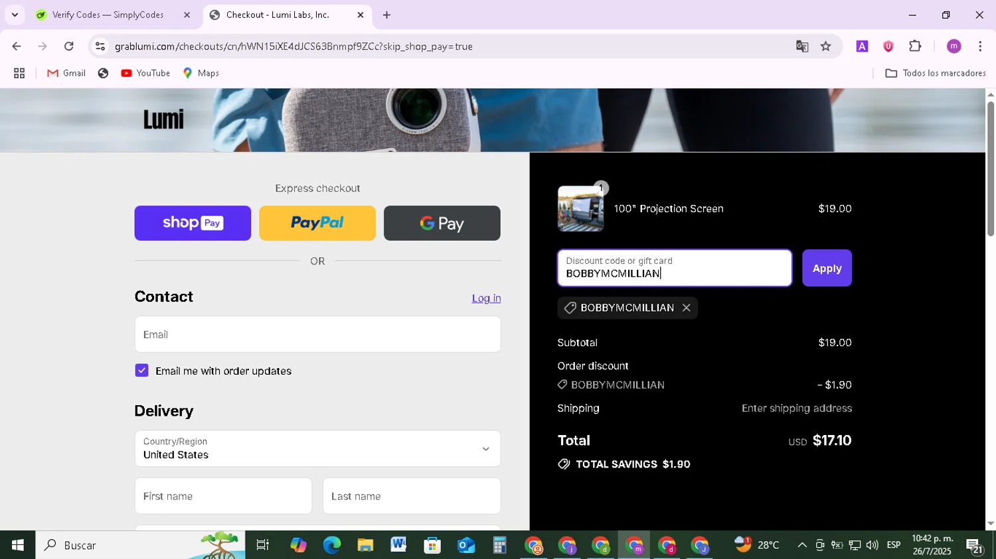Click the Buscar taskbar search box
The height and width of the screenshot is (559, 996).
(x=141, y=545)
